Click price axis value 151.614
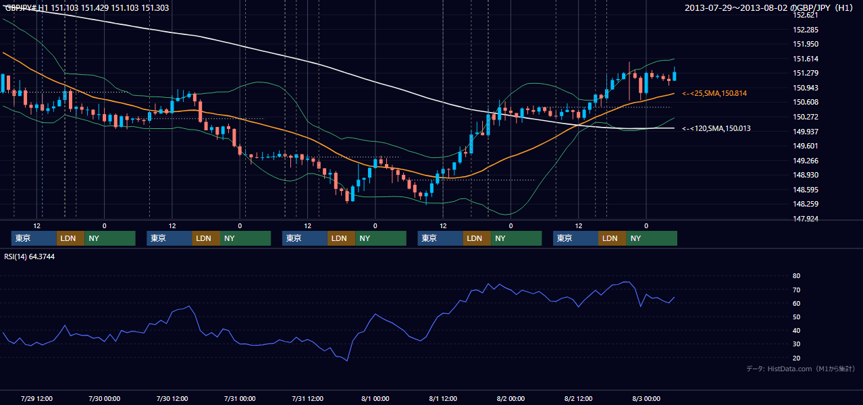This screenshot has width=863, height=405. (805, 59)
